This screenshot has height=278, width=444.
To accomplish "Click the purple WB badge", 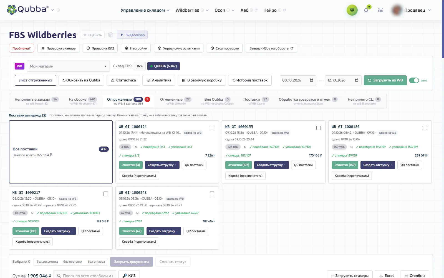I will [x=19, y=66].
